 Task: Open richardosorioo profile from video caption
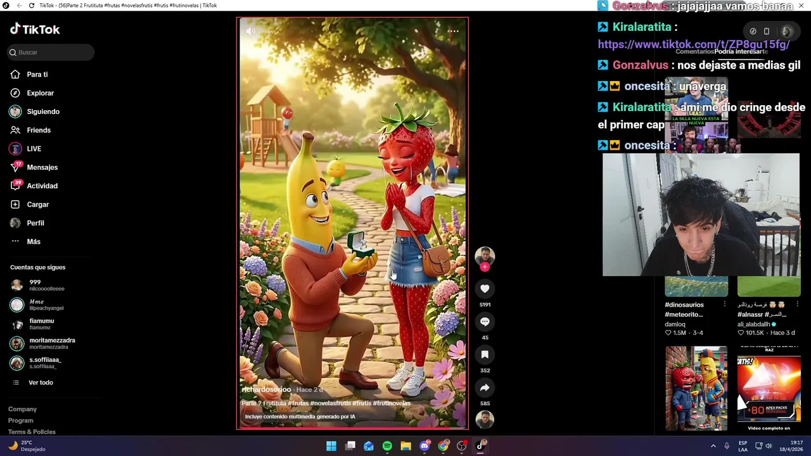pos(266,389)
